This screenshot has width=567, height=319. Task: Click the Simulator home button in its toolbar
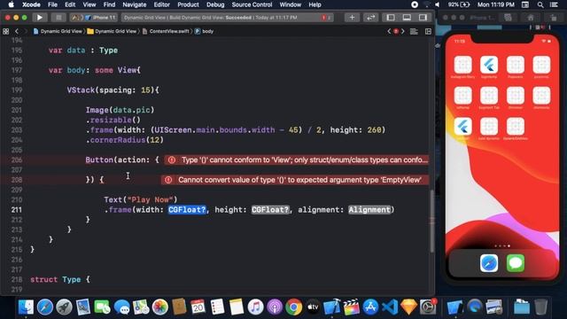coord(531,18)
